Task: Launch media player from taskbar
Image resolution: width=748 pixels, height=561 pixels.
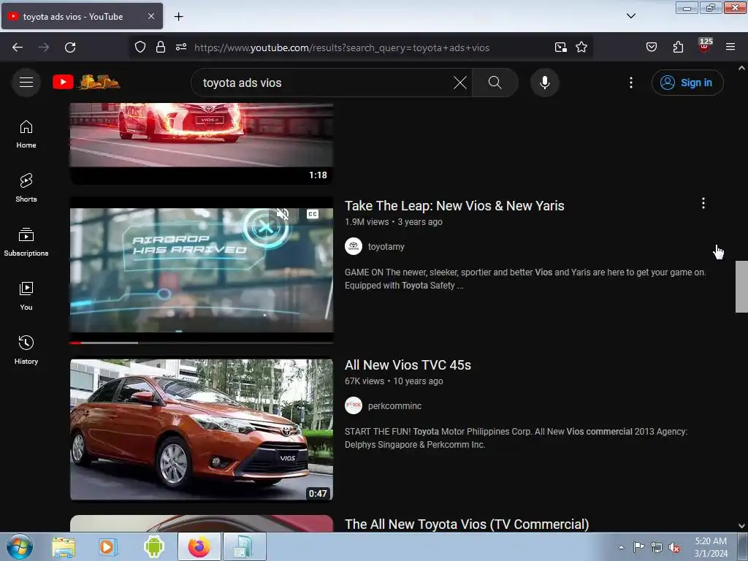Action: point(108,546)
